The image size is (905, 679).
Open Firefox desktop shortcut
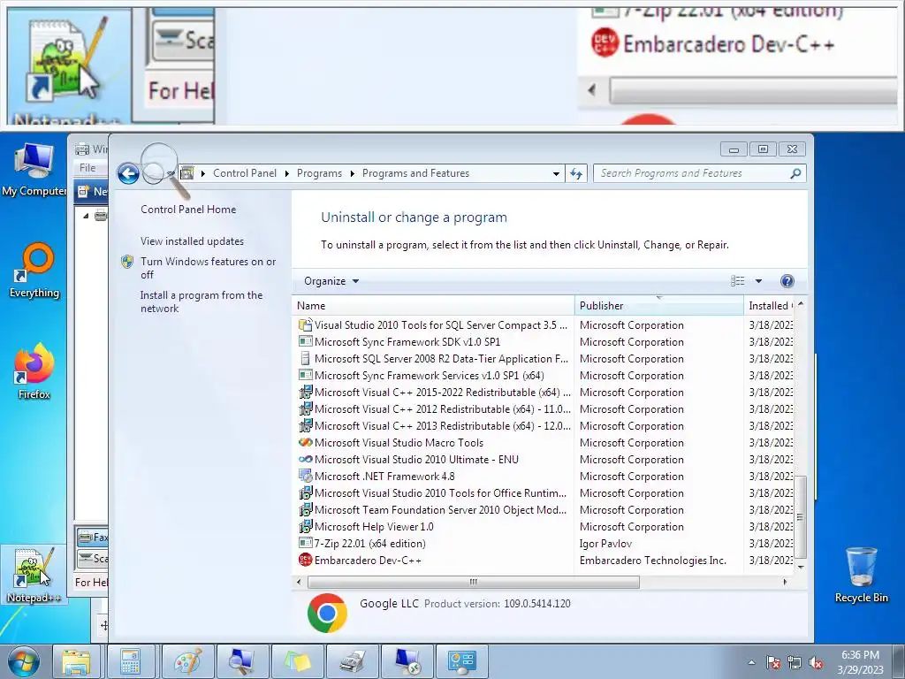pyautogui.click(x=34, y=371)
